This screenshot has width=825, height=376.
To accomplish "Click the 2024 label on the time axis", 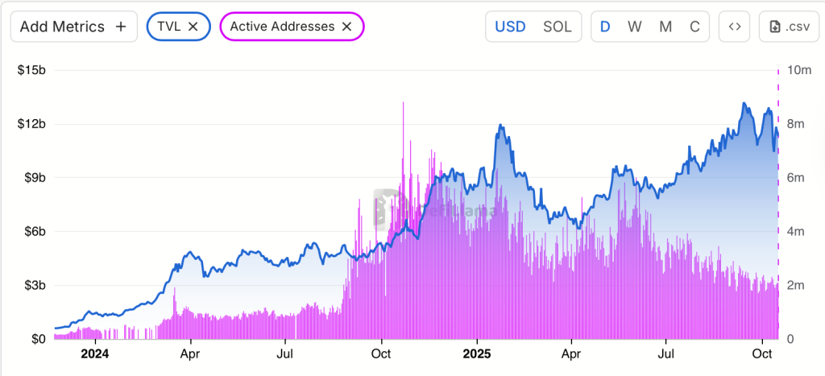I will click(95, 353).
